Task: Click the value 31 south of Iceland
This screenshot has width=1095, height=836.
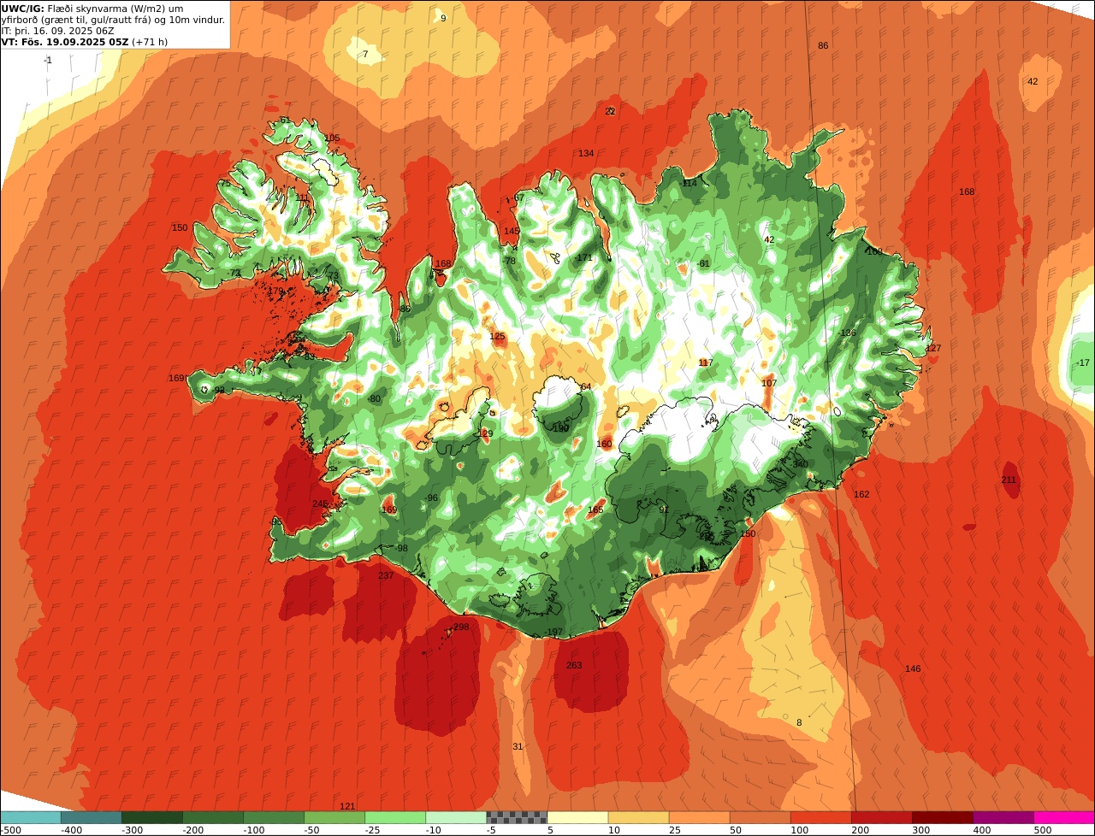Action: click(518, 747)
